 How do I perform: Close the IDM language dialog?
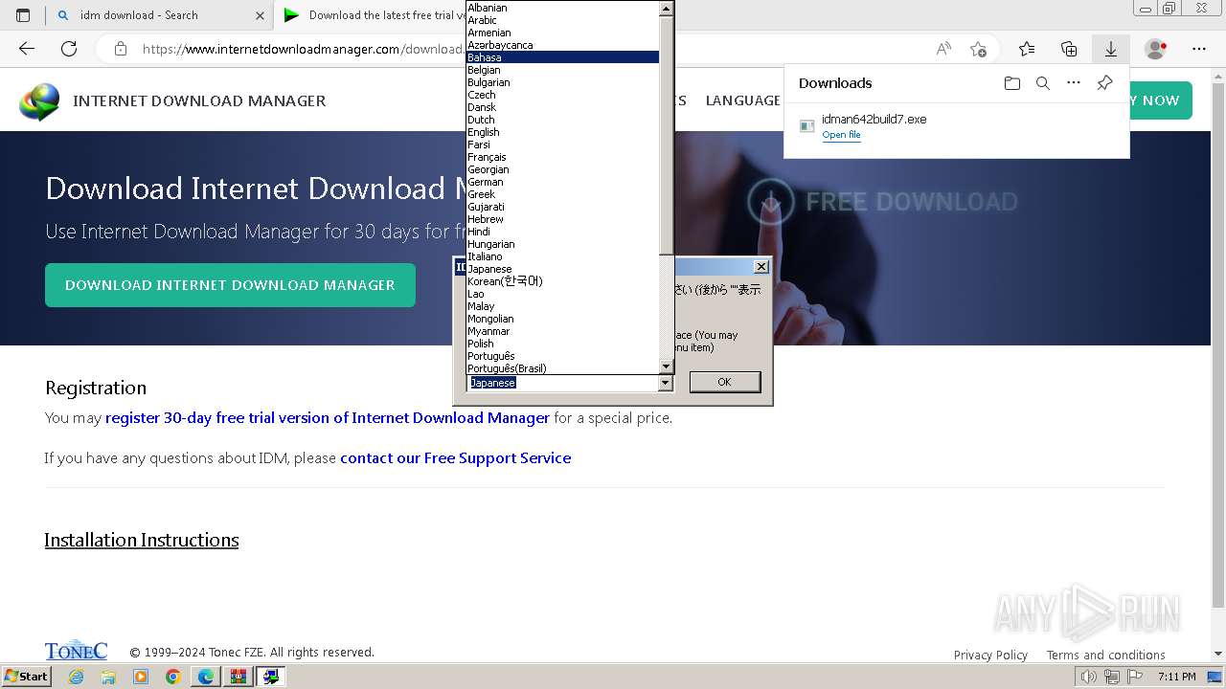coord(761,267)
